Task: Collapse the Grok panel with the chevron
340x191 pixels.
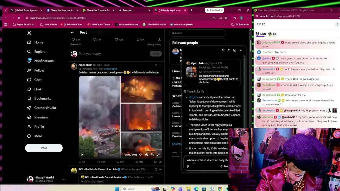Action: pyautogui.click(x=240, y=50)
